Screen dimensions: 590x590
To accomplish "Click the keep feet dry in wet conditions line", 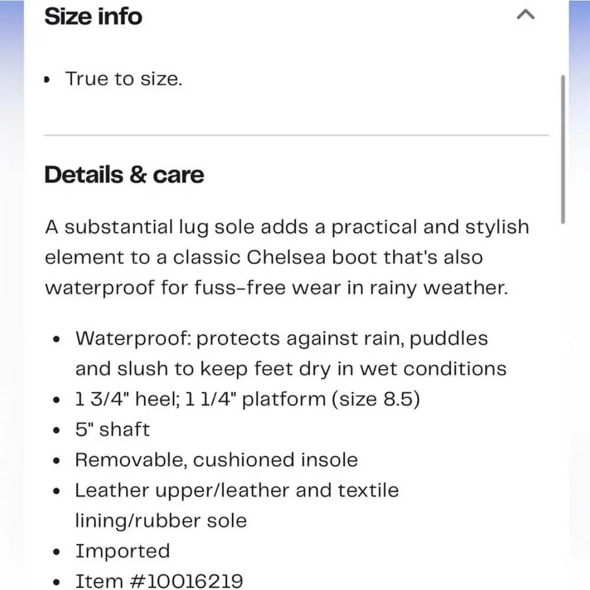I will (x=291, y=369).
